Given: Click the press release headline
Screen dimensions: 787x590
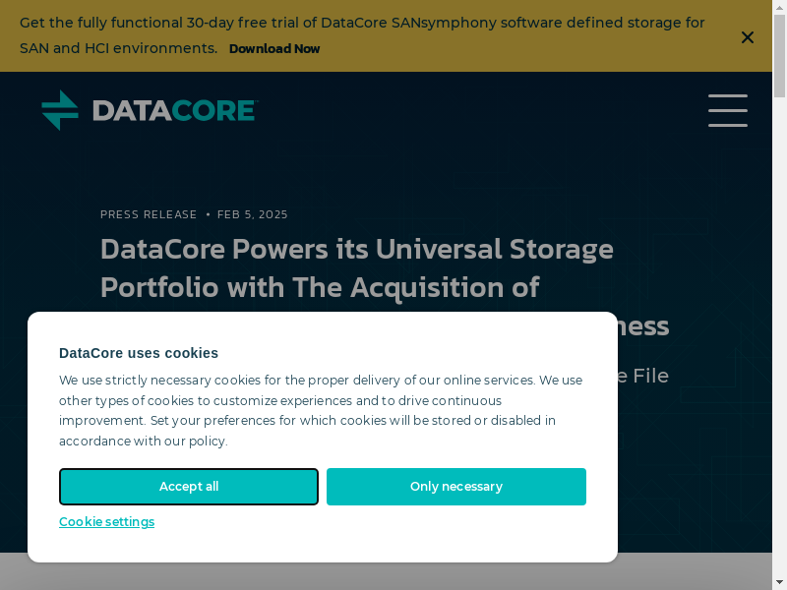Looking at the screenshot, I should tap(357, 267).
